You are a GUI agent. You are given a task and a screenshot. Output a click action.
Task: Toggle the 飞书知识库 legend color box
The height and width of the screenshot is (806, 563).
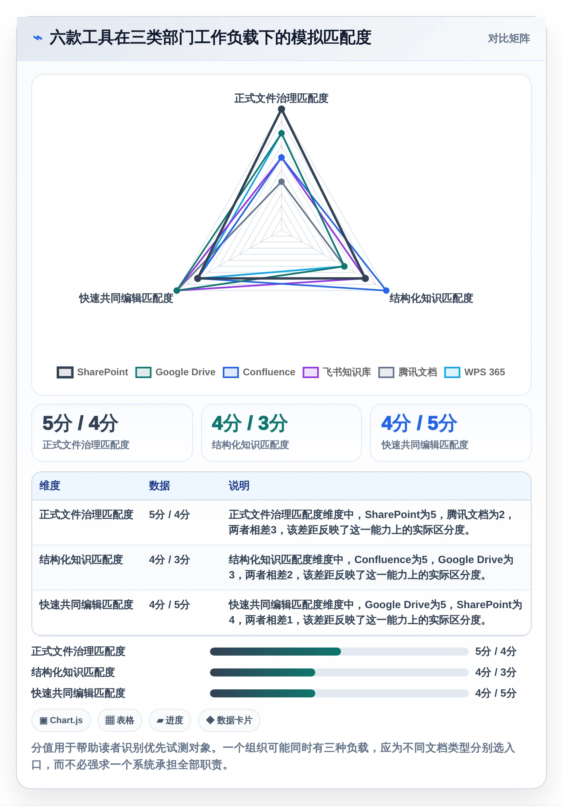pyautogui.click(x=311, y=372)
